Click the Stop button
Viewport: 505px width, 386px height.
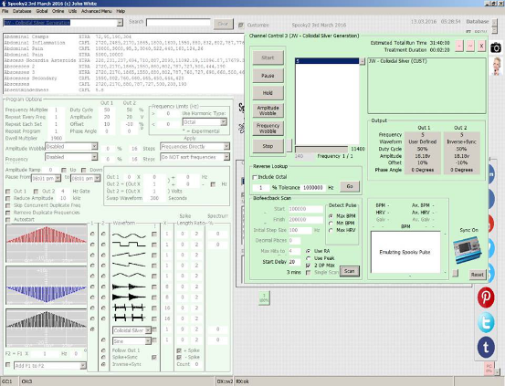point(268,146)
